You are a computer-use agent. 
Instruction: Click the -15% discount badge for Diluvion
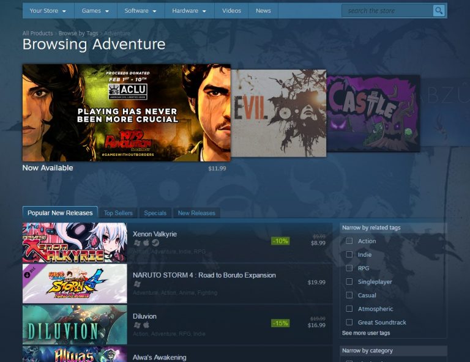coord(280,323)
